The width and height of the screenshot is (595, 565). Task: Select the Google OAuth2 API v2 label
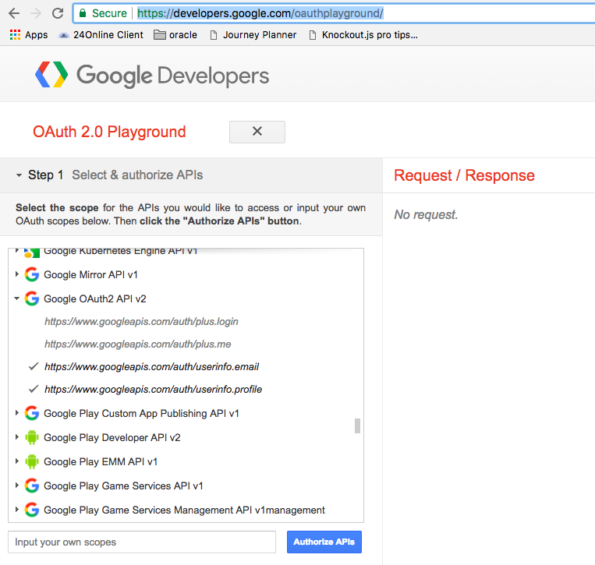coord(95,298)
